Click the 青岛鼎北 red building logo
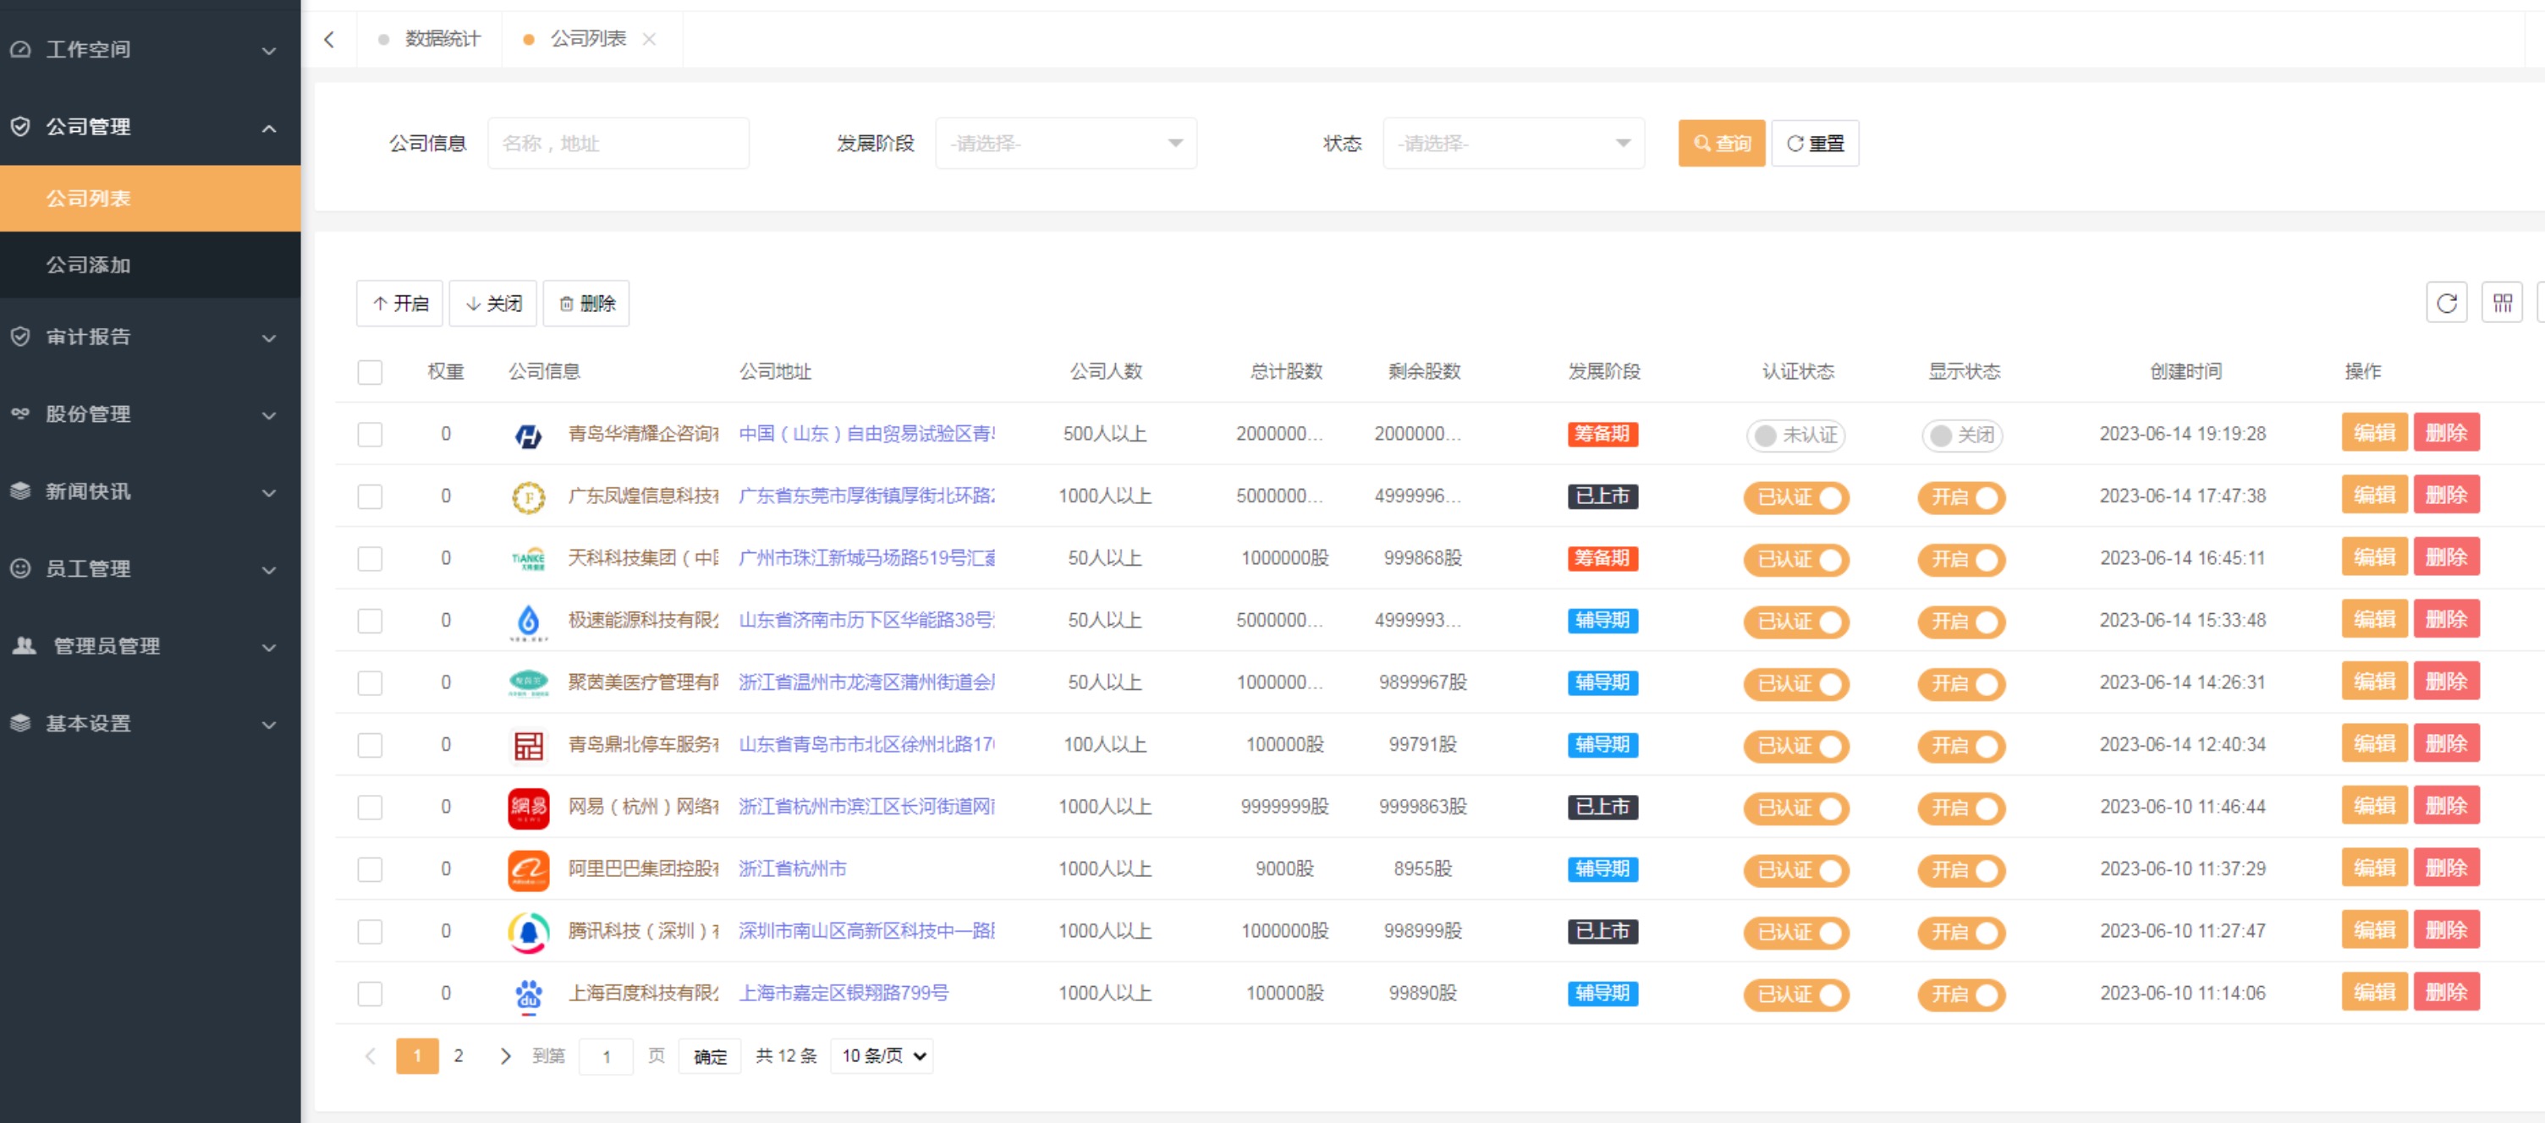This screenshot has height=1123, width=2545. click(x=529, y=746)
